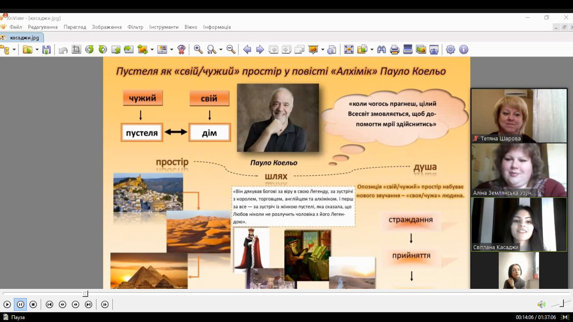Toggle full screen view icon
The image size is (573, 322).
click(x=349, y=49)
